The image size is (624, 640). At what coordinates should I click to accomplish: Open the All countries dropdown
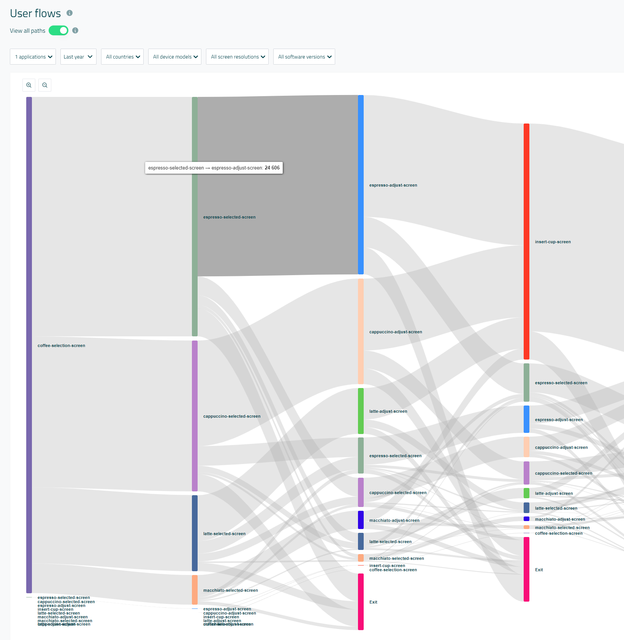coord(122,57)
